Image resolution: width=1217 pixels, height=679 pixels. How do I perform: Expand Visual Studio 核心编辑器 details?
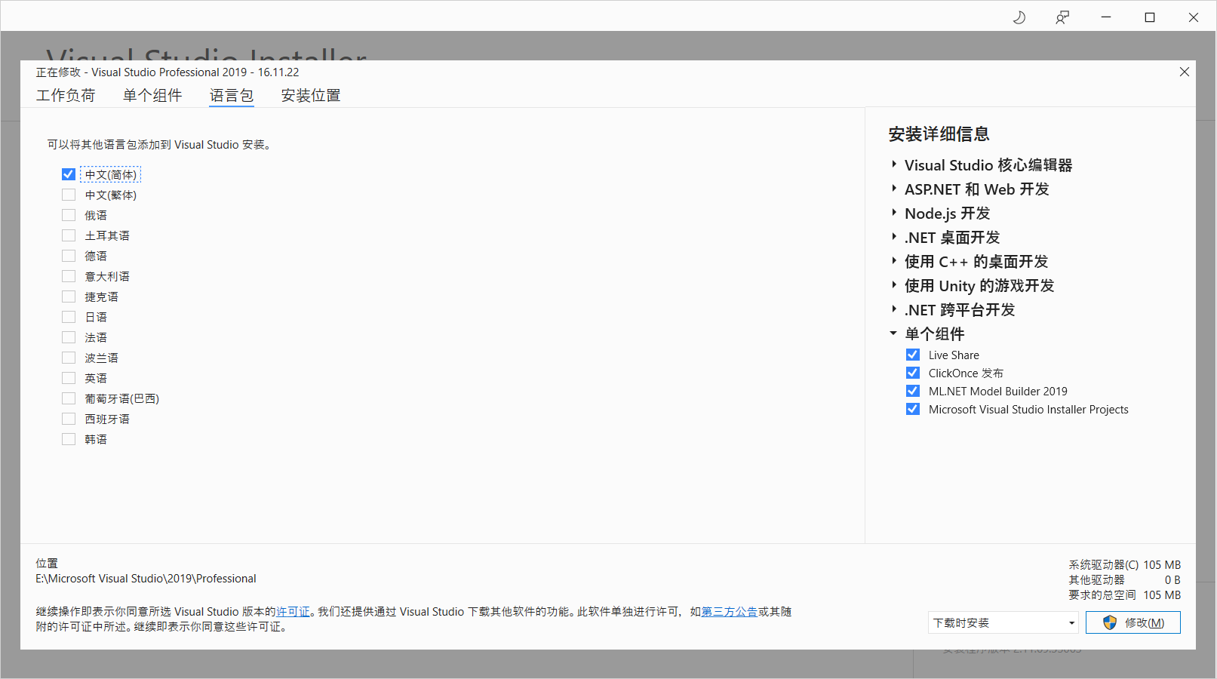point(894,164)
